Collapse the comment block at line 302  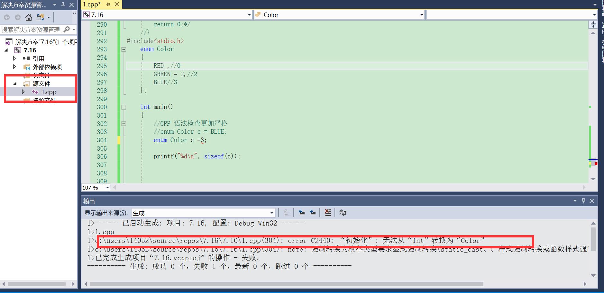point(124,124)
